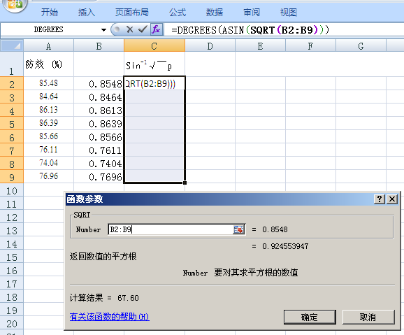Close the 函数参数 dialog
Image resolution: width=404 pixels, height=335 pixels.
(392, 199)
